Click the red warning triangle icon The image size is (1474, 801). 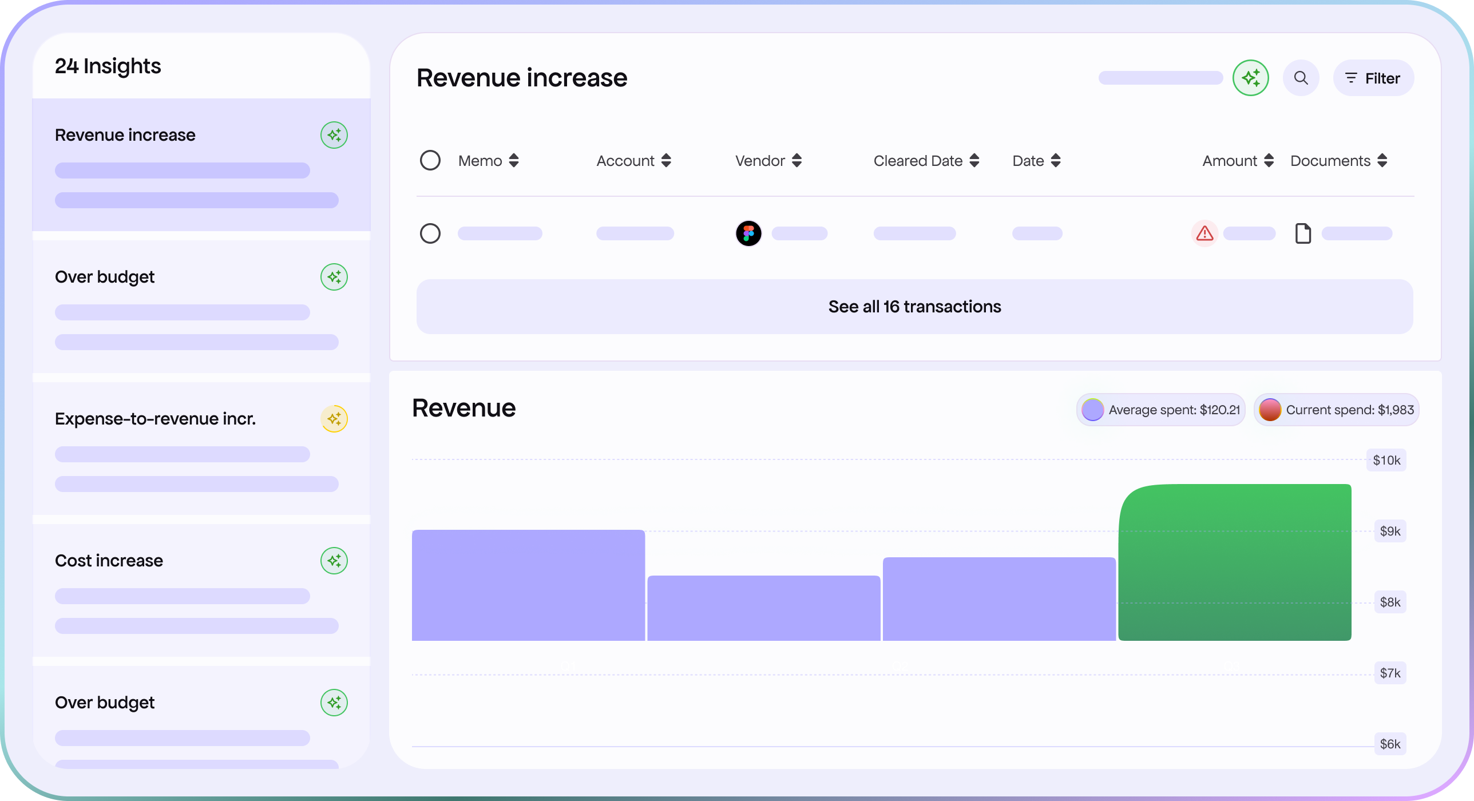pos(1204,233)
